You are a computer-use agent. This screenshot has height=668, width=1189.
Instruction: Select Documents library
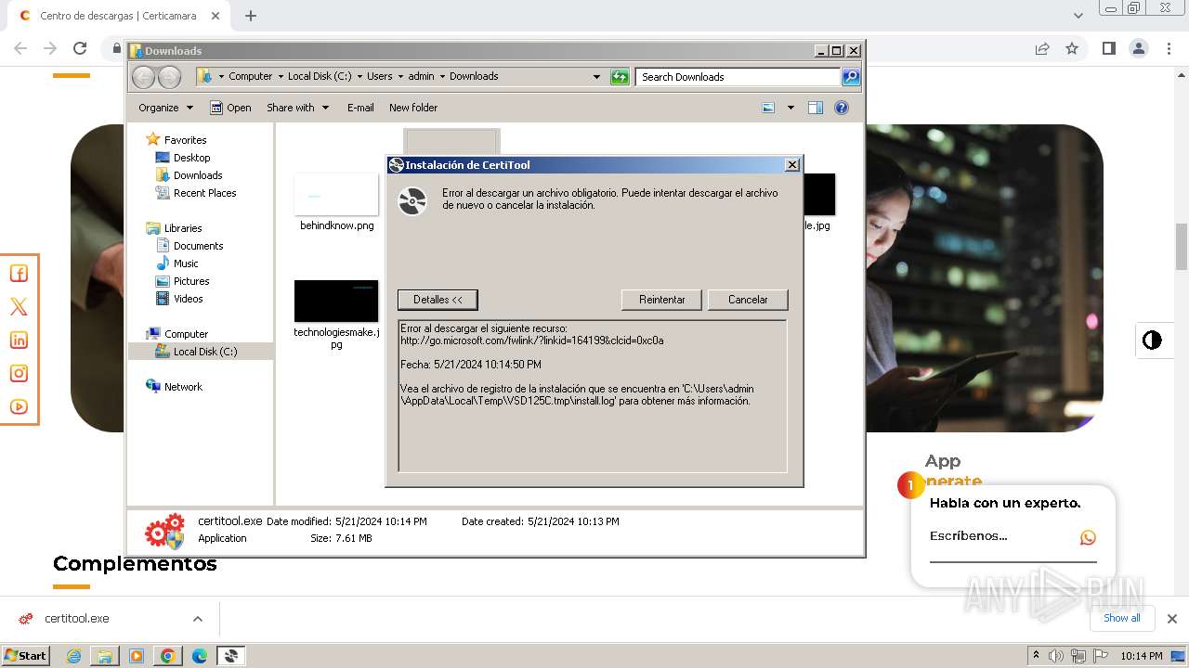[198, 246]
